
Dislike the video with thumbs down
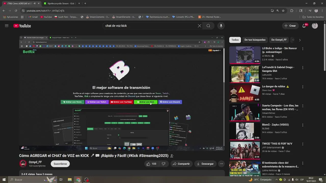(164, 164)
